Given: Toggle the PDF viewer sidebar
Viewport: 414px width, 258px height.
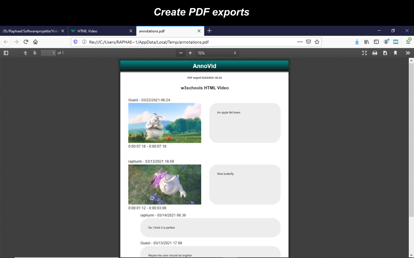Looking at the screenshot, I should click(x=6, y=53).
